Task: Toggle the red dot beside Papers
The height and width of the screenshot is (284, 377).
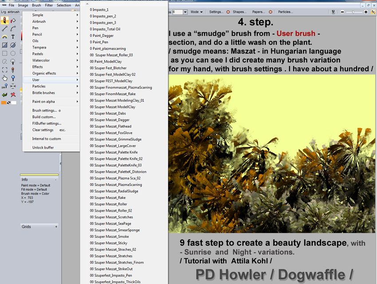Action: pyautogui.click(x=271, y=12)
